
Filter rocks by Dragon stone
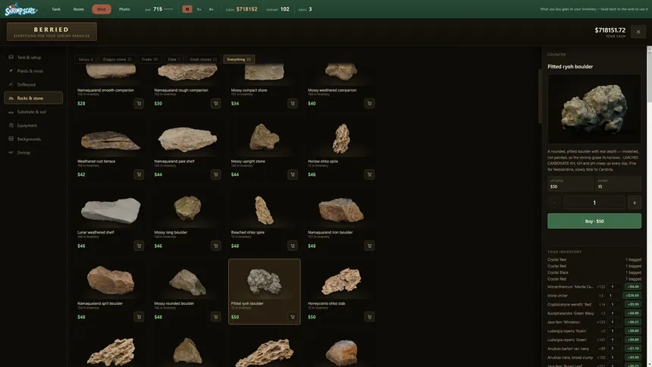pos(118,59)
